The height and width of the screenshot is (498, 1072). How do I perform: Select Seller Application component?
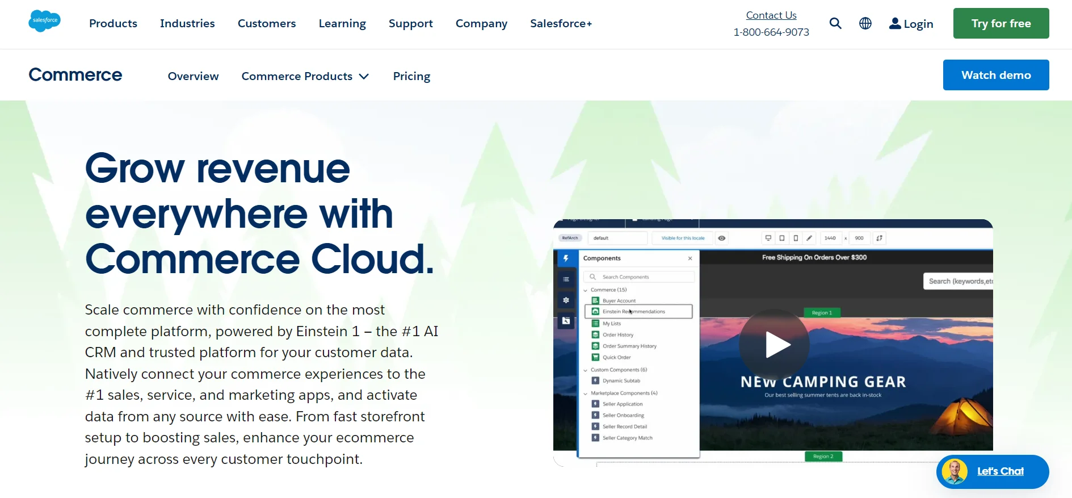[x=623, y=404]
